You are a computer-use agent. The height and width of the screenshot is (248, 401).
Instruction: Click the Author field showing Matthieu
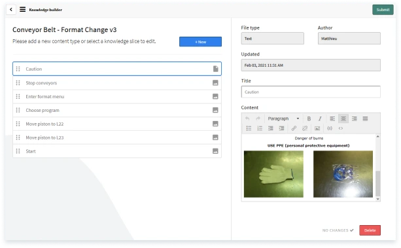349,39
